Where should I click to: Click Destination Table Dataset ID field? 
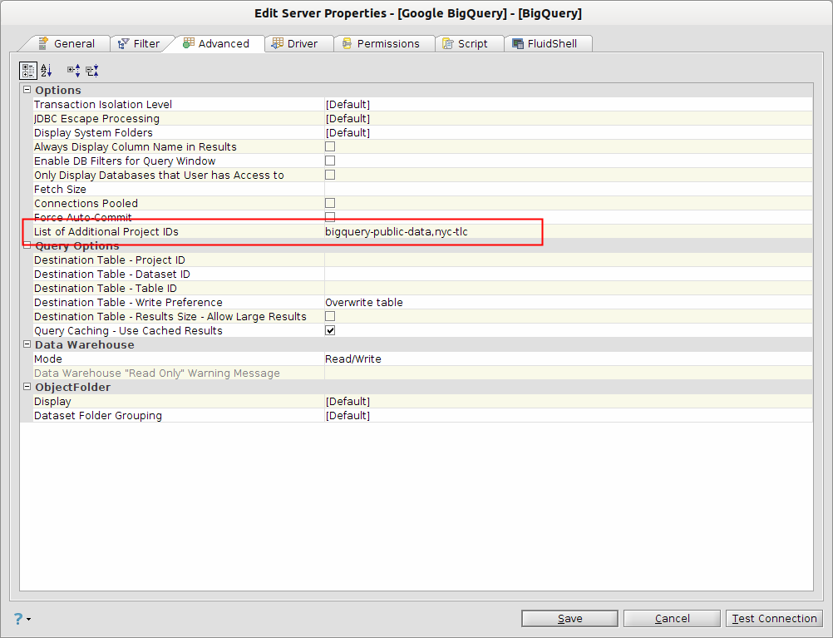[569, 274]
